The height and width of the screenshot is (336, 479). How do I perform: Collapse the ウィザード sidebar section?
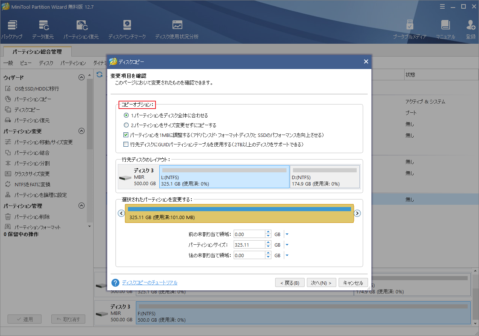(81, 77)
